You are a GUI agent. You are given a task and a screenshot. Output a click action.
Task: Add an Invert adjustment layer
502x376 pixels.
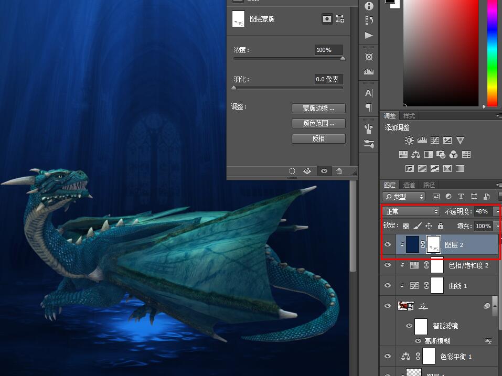[410, 169]
